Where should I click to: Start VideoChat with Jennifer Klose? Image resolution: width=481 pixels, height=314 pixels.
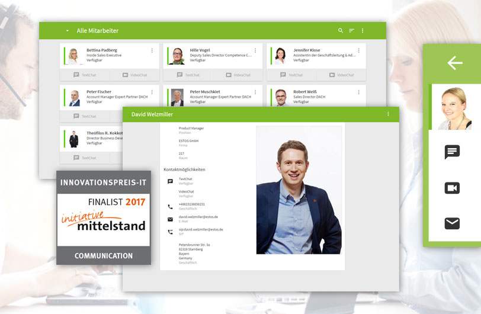(341, 75)
